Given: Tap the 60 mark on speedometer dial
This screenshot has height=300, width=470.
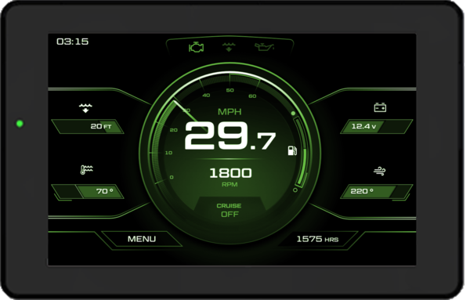Looking at the screenshot, I should coord(252,96).
